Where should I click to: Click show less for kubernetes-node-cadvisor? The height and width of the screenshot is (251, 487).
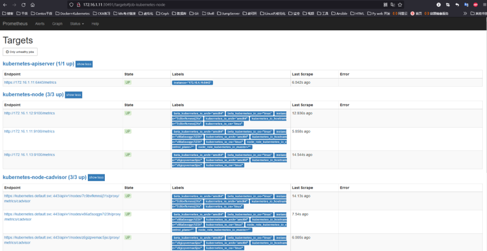click(96, 177)
